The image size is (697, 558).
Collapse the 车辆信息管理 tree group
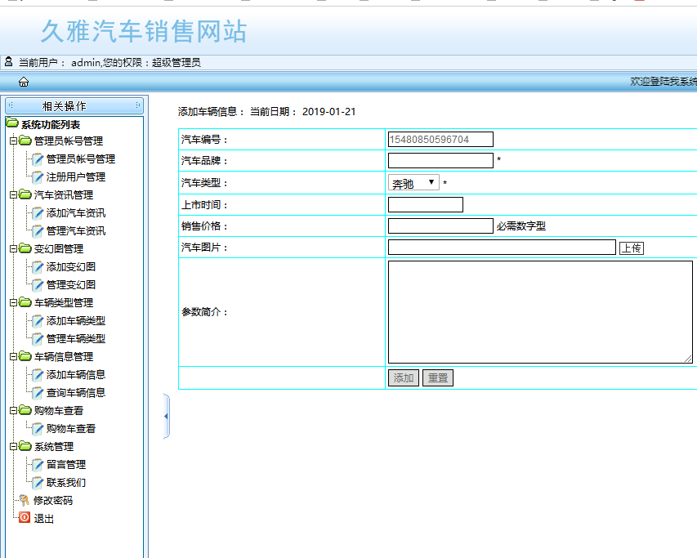pos(13,356)
